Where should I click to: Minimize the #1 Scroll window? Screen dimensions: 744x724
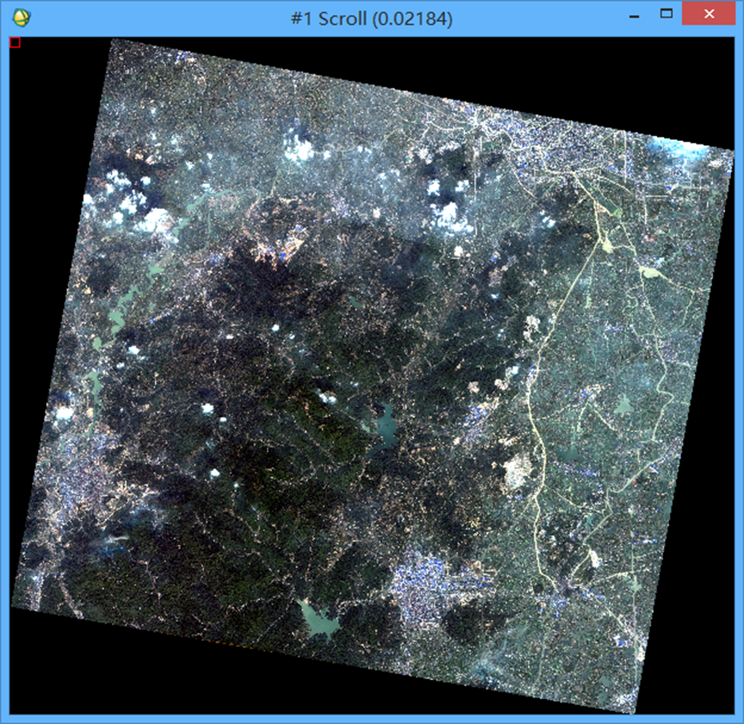coord(635,16)
